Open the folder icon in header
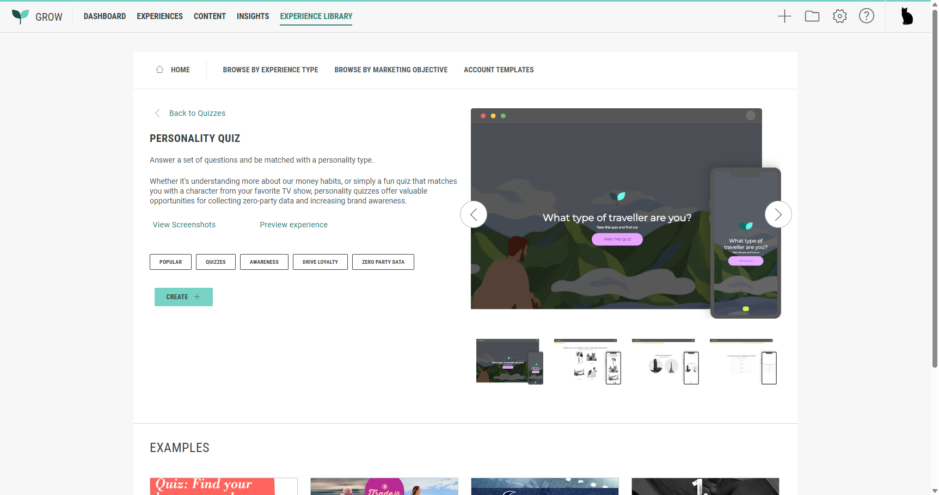This screenshot has height=495, width=939. [x=812, y=16]
